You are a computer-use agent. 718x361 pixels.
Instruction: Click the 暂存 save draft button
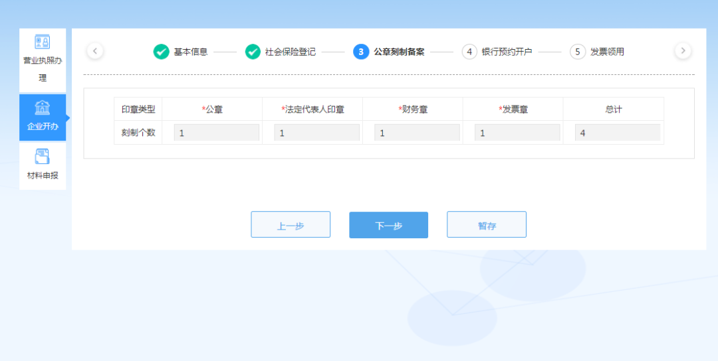(486, 225)
